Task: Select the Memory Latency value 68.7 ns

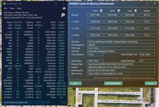Action: coord(147,15)
